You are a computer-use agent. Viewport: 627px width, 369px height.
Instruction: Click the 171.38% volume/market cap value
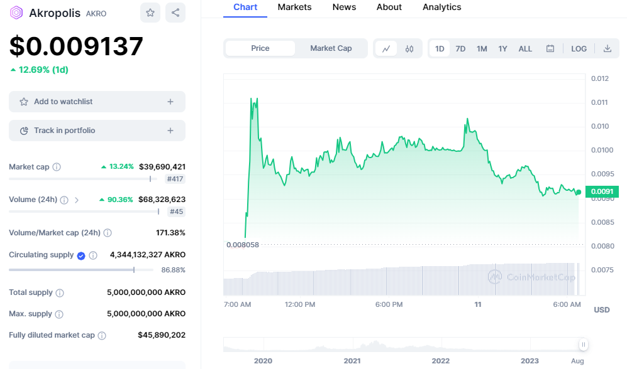(x=171, y=233)
